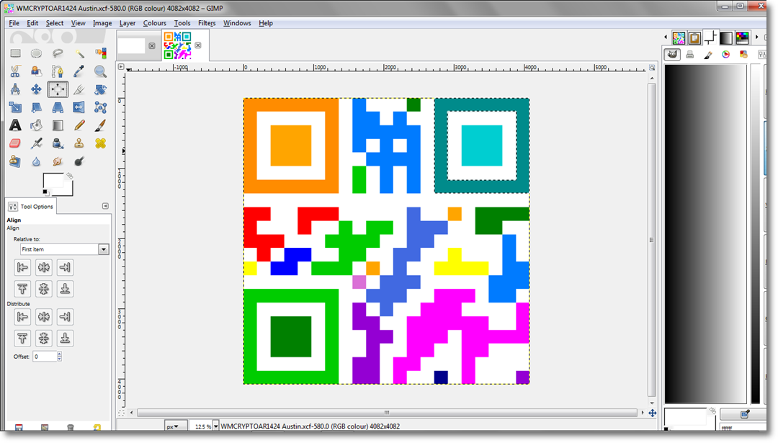
Task: Select the Text tool
Action: [15, 125]
